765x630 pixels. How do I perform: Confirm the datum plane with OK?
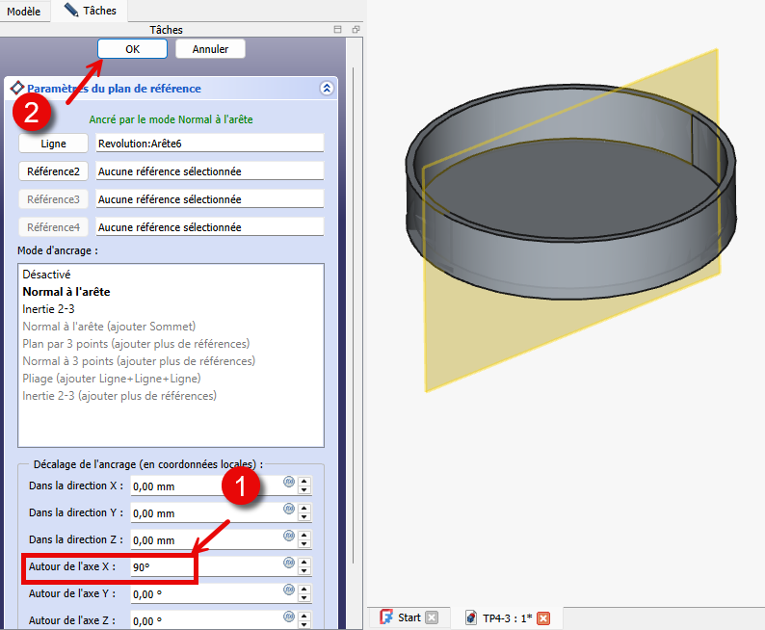point(132,48)
